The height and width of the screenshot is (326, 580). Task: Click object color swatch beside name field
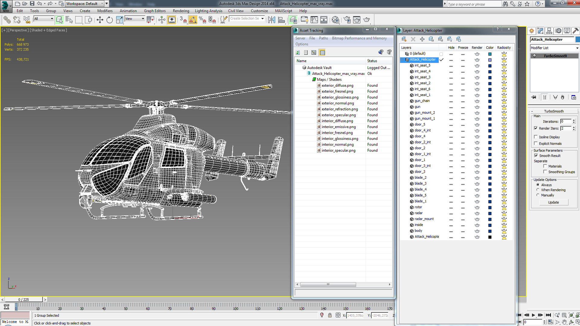(578, 40)
